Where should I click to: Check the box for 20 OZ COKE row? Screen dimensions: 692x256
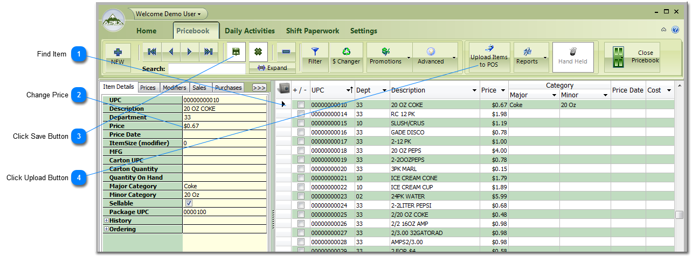pos(301,105)
